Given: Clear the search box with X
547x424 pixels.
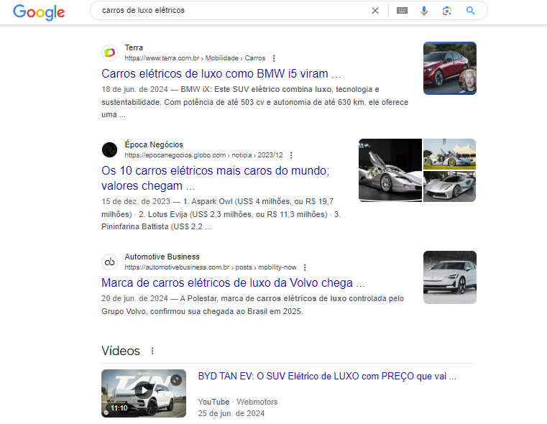Looking at the screenshot, I should (x=375, y=11).
